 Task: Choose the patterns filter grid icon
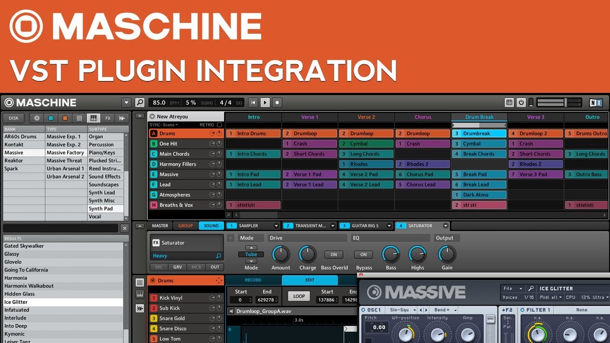point(79,118)
